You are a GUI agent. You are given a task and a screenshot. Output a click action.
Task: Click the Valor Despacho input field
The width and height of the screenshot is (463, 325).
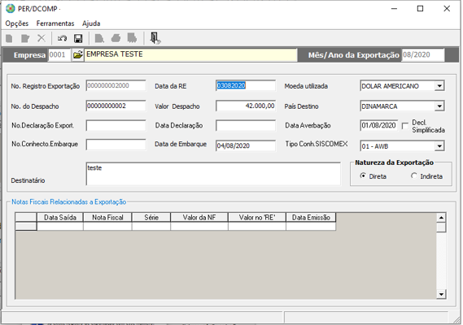[246, 106]
